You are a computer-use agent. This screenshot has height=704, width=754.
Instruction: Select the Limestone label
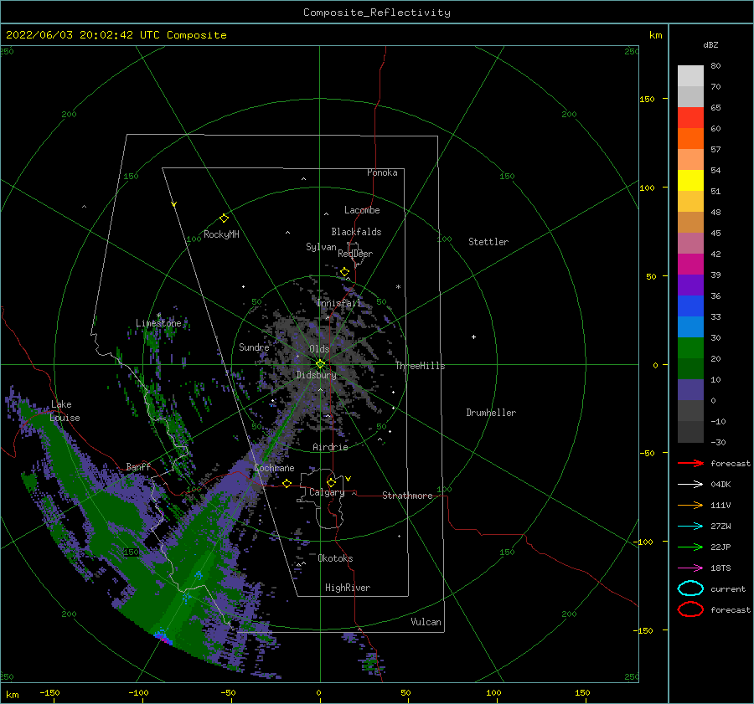coord(158,323)
